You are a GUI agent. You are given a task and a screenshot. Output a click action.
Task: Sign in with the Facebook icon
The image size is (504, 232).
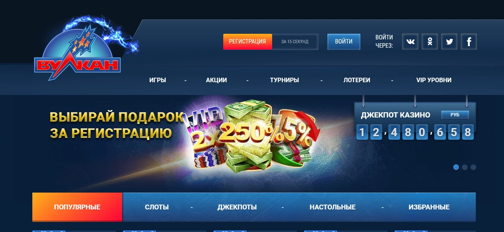[x=469, y=42]
